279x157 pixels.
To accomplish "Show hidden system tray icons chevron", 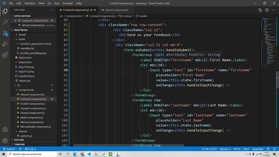I will point(246,154).
